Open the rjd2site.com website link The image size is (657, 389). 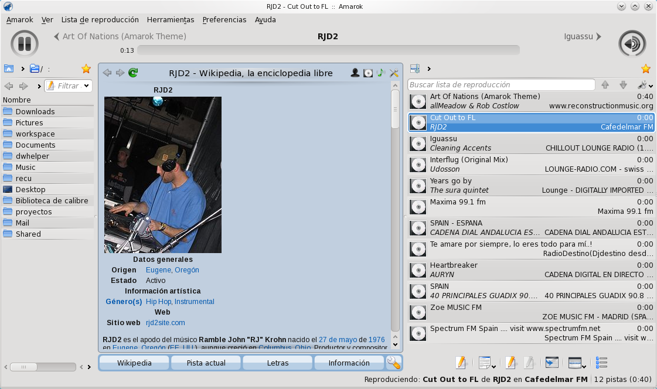(165, 323)
